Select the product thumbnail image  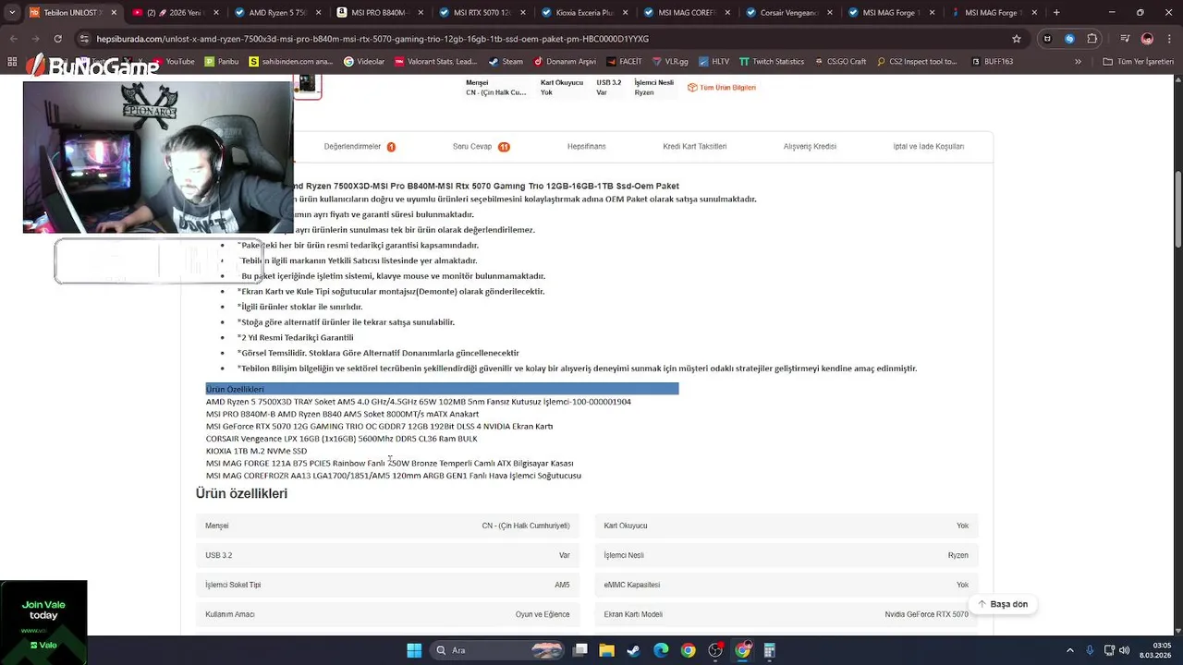(x=307, y=85)
